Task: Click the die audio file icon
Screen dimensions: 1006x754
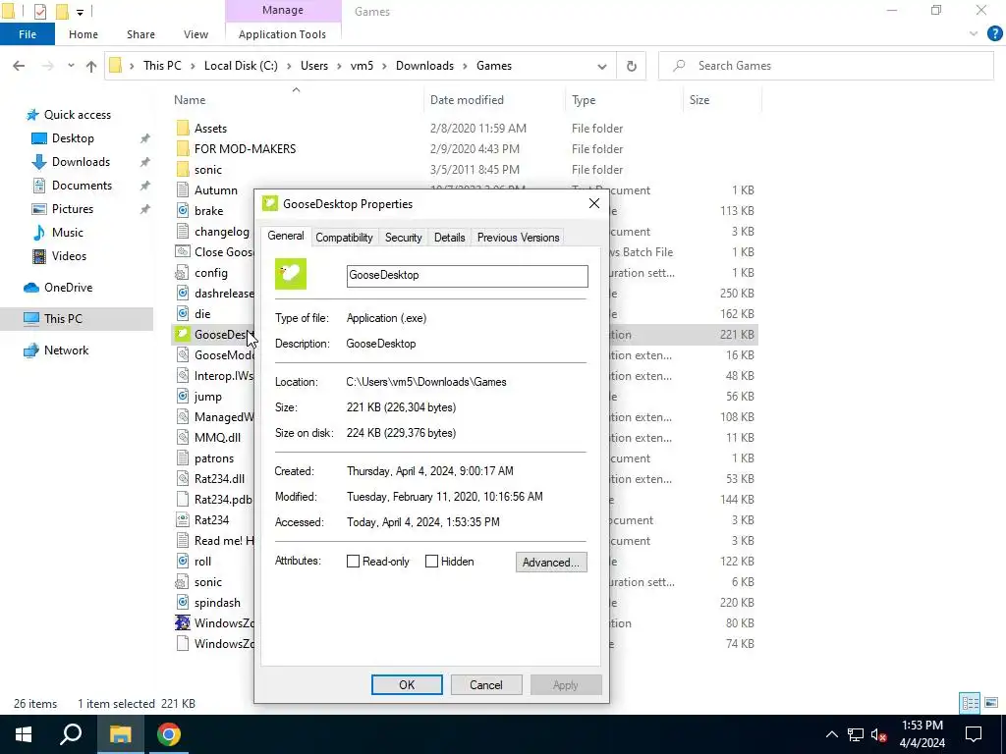Action: tap(183, 313)
